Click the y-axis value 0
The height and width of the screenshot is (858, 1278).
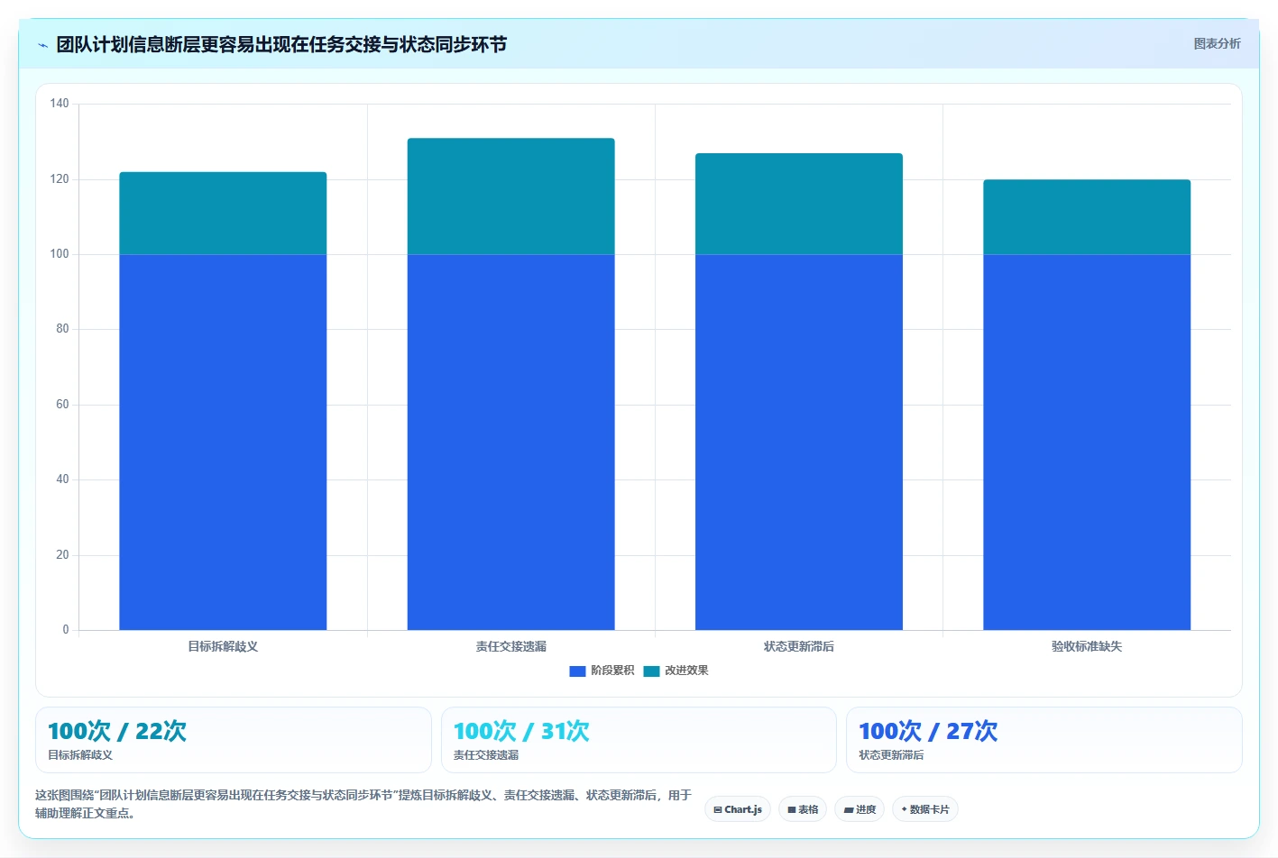tap(66, 630)
